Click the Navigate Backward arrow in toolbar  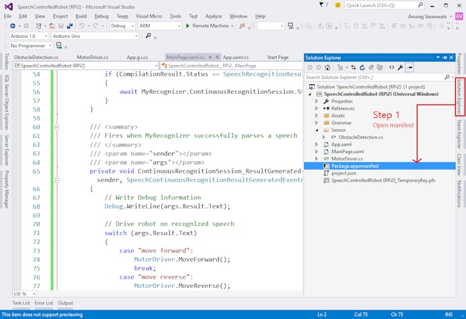tap(13, 26)
